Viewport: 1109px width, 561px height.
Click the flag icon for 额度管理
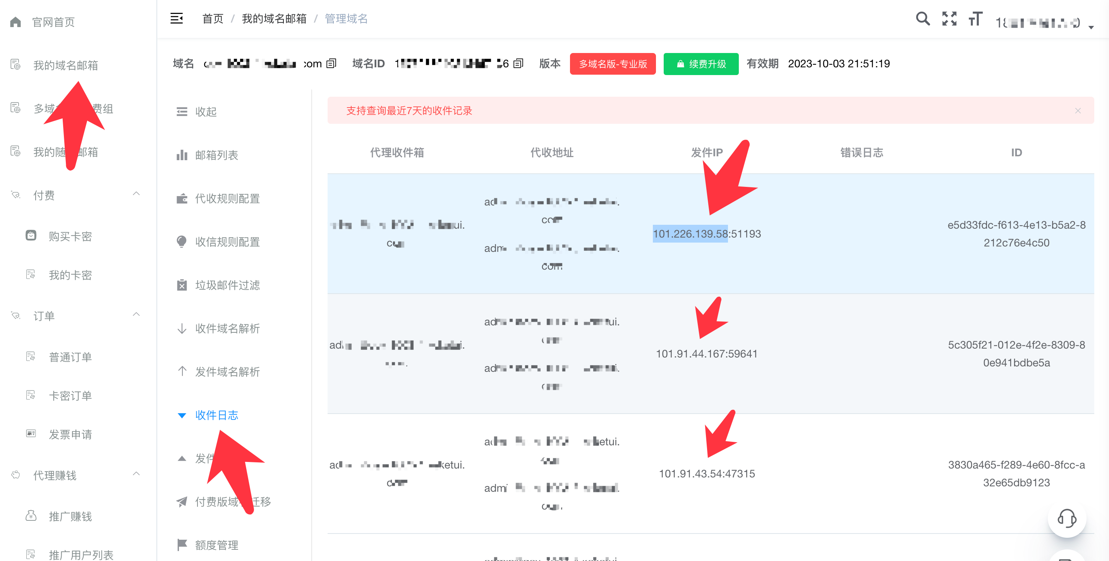click(x=182, y=545)
